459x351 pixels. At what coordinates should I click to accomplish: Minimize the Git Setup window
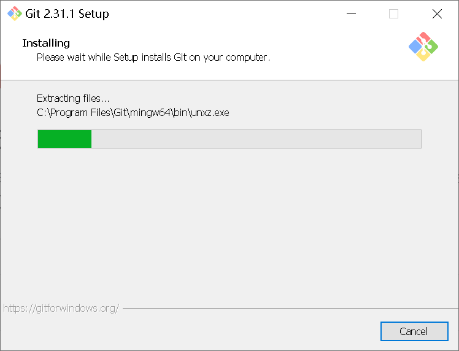coord(351,13)
